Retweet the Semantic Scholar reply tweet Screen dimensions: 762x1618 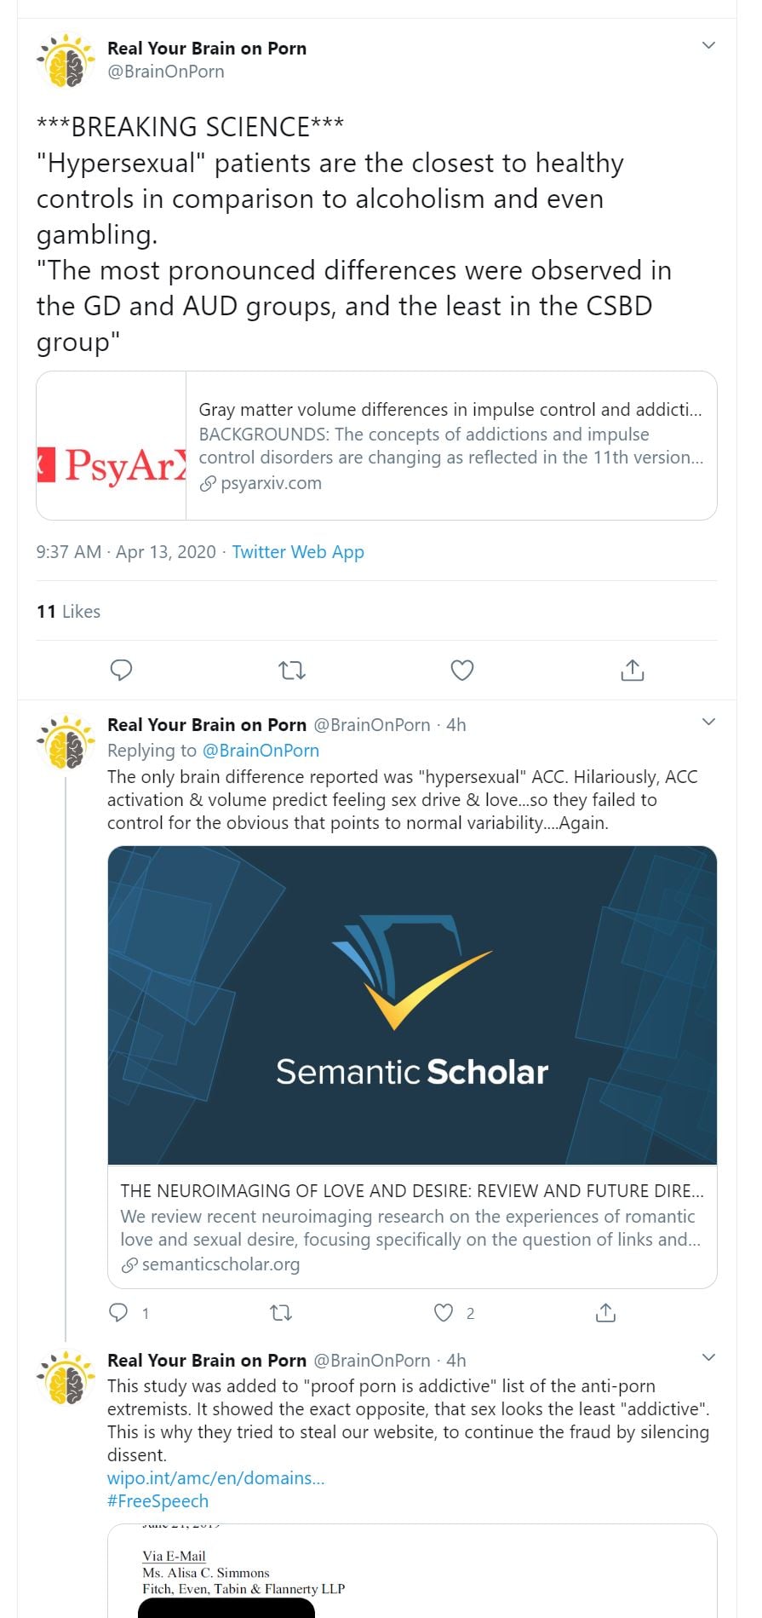tap(281, 1313)
